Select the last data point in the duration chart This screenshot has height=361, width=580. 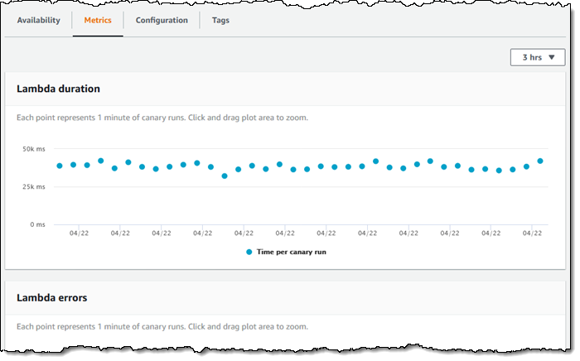tap(540, 161)
